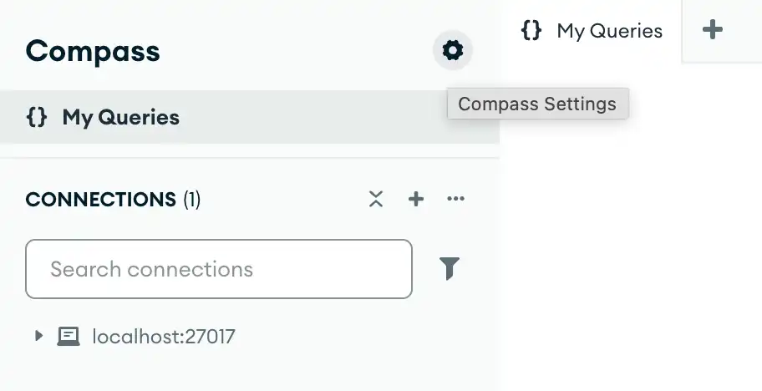Open Compass Settings gear icon
The image size is (762, 391).
coord(452,51)
